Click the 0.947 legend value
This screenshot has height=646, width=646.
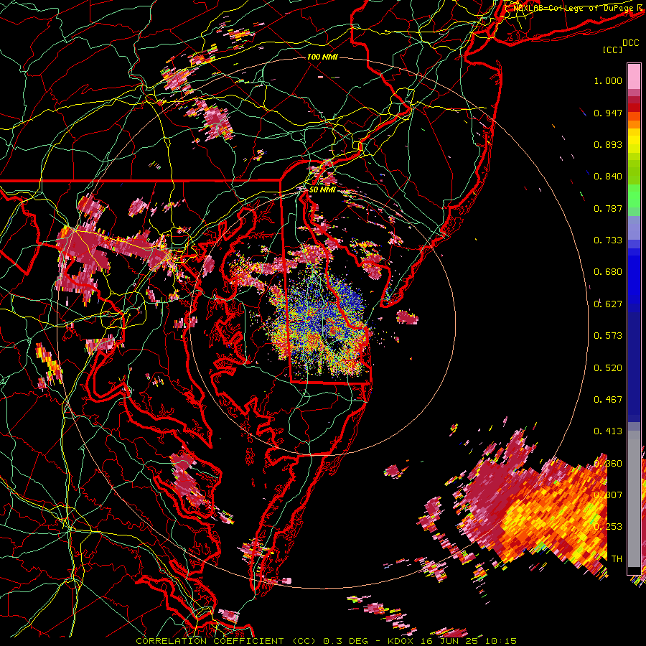point(608,113)
